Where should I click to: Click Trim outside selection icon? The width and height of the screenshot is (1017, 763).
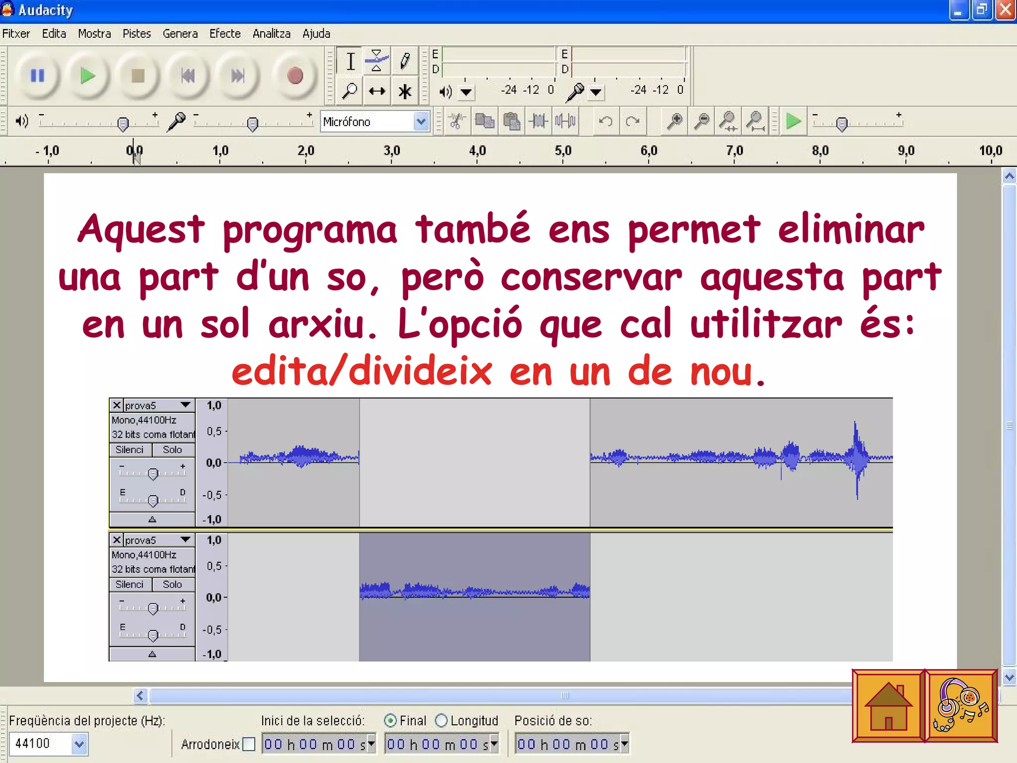tap(538, 121)
